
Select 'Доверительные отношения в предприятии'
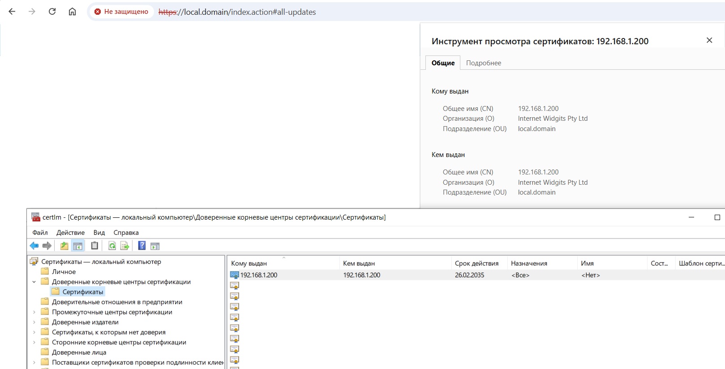(117, 302)
